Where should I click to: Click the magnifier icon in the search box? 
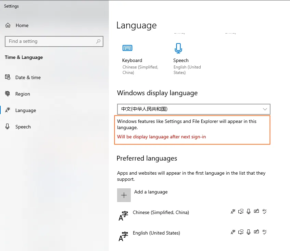(98, 41)
